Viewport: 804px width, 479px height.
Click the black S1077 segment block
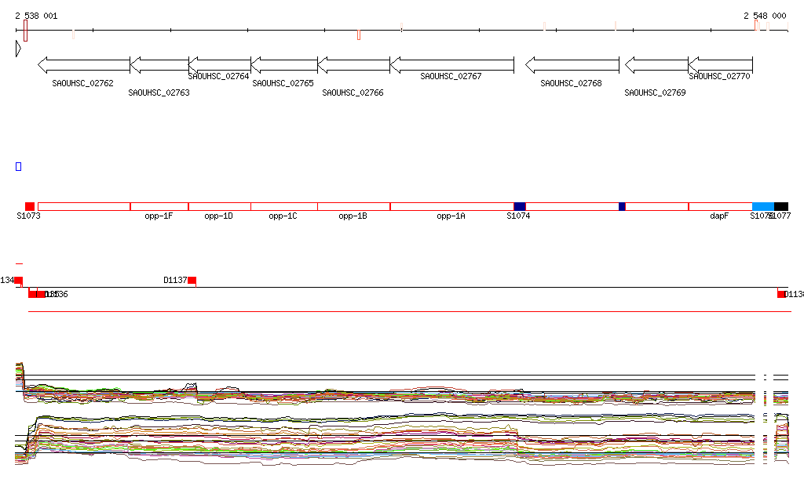pos(781,206)
